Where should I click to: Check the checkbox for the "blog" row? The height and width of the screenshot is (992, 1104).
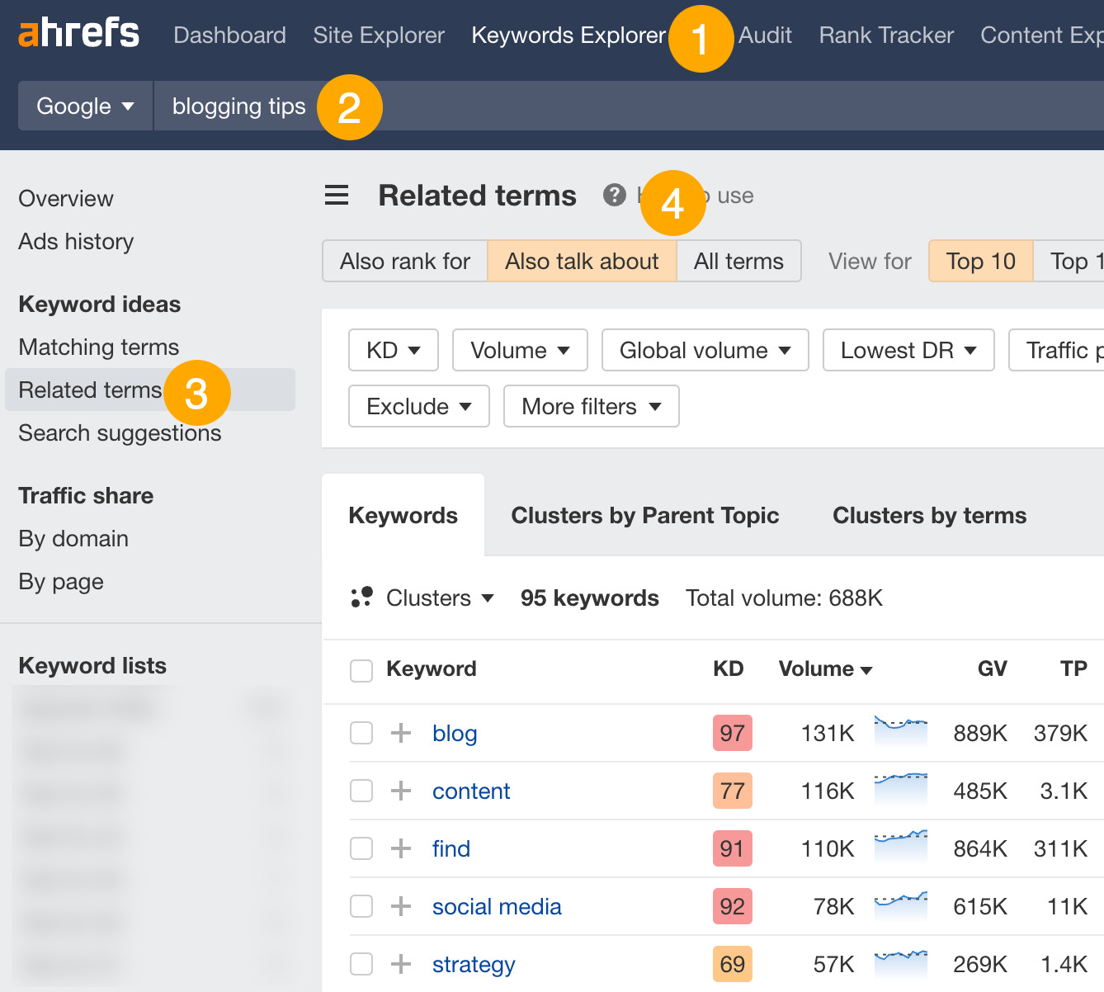pos(361,733)
